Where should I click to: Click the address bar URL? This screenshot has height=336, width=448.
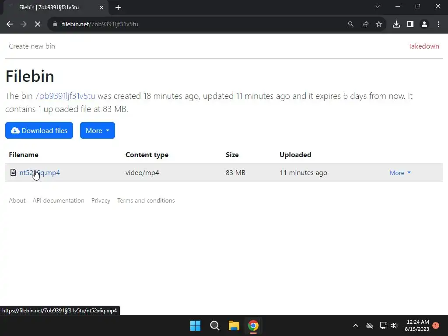click(x=100, y=24)
